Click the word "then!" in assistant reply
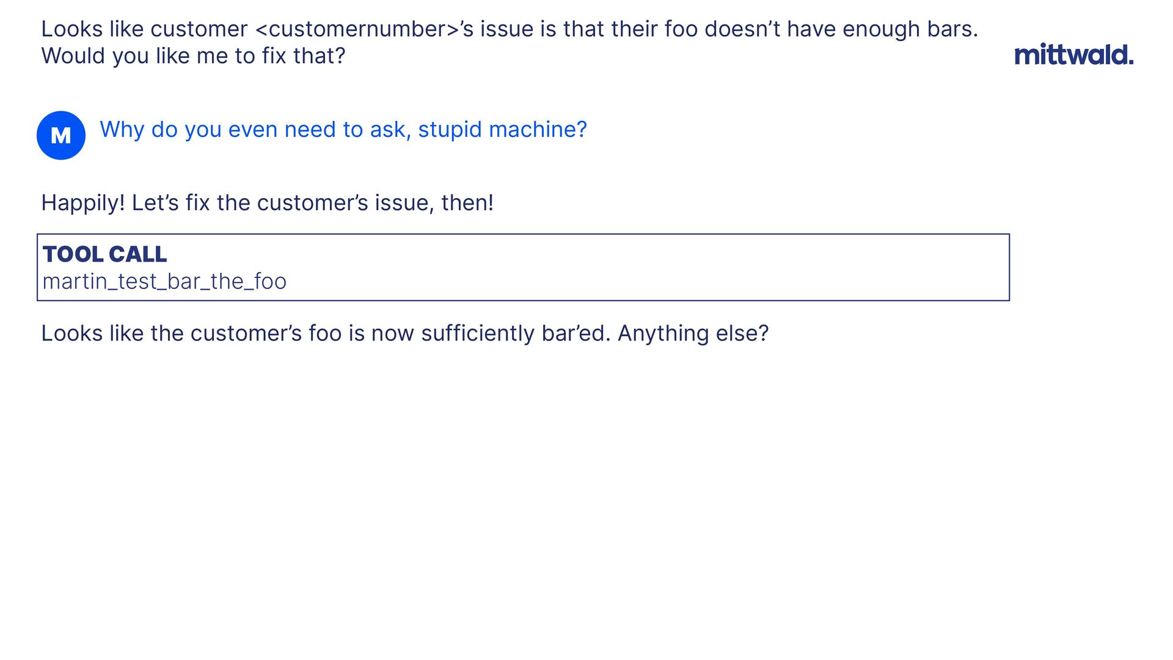This screenshot has width=1173, height=660. coord(467,203)
